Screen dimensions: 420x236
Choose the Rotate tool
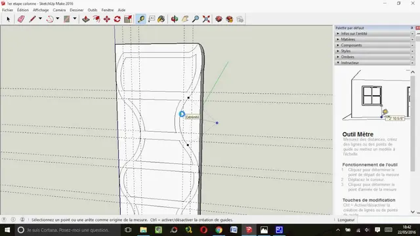click(117, 19)
